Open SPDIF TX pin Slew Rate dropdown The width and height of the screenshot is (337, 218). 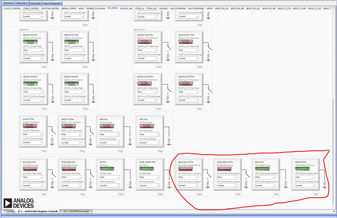(x=71, y=134)
